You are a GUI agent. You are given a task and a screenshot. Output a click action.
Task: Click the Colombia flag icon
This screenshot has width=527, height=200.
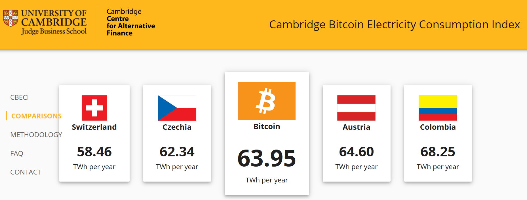click(x=438, y=108)
